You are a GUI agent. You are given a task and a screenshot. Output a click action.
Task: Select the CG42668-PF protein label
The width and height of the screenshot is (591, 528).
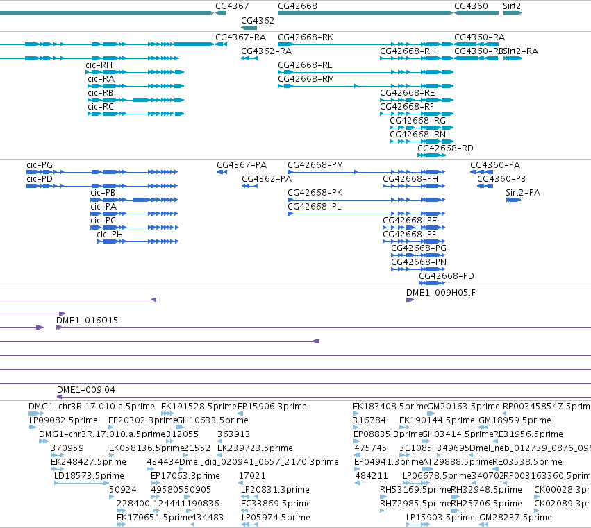coord(409,235)
